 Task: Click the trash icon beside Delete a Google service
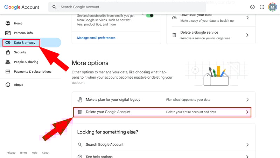174,35
